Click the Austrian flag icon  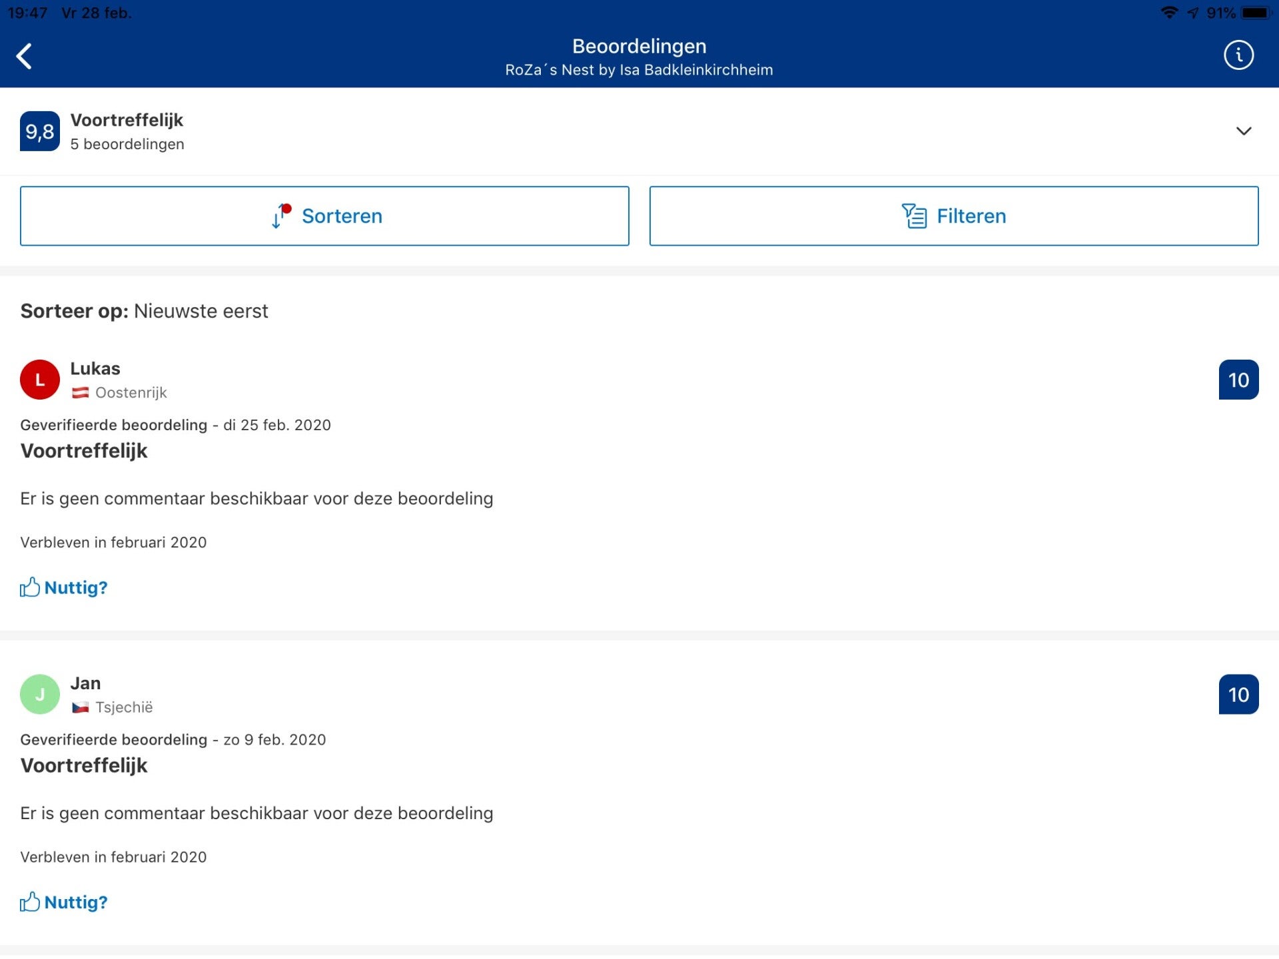[x=81, y=393]
